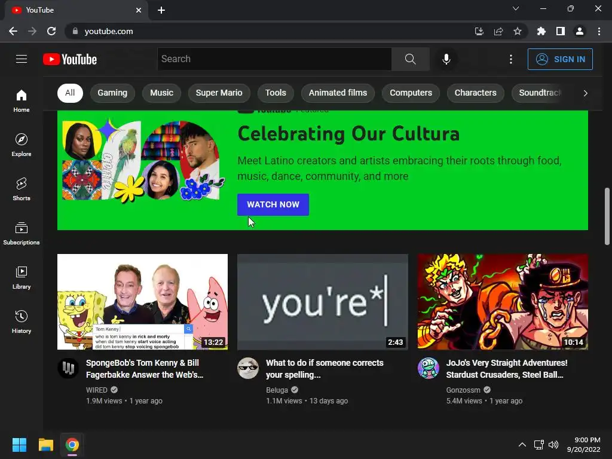Open tab search dropdown chevron
The height and width of the screenshot is (459, 612).
point(516,8)
